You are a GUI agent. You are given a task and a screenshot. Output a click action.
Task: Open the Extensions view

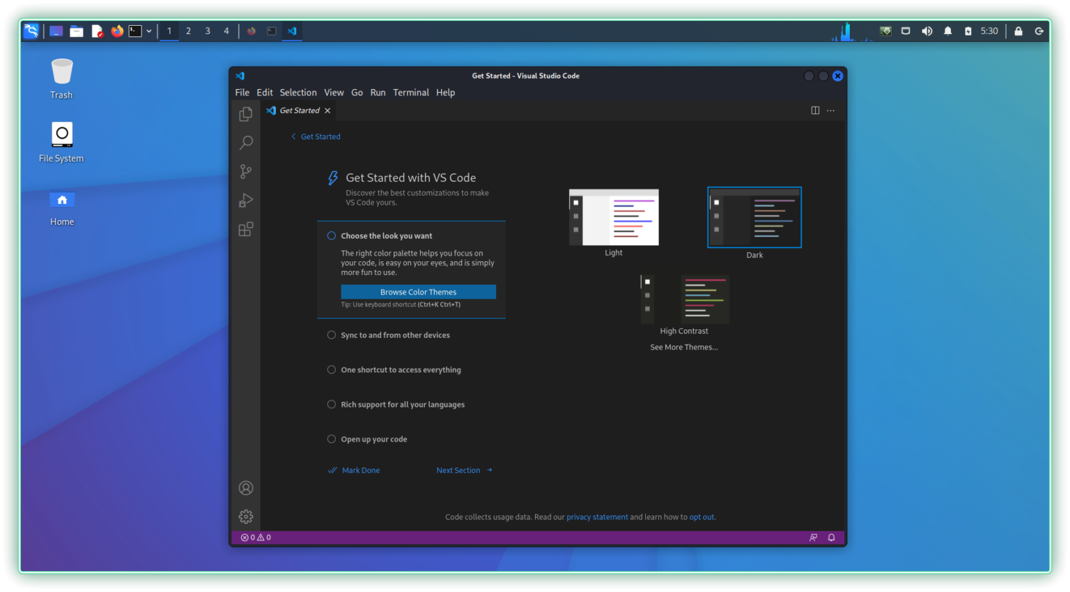click(x=246, y=229)
